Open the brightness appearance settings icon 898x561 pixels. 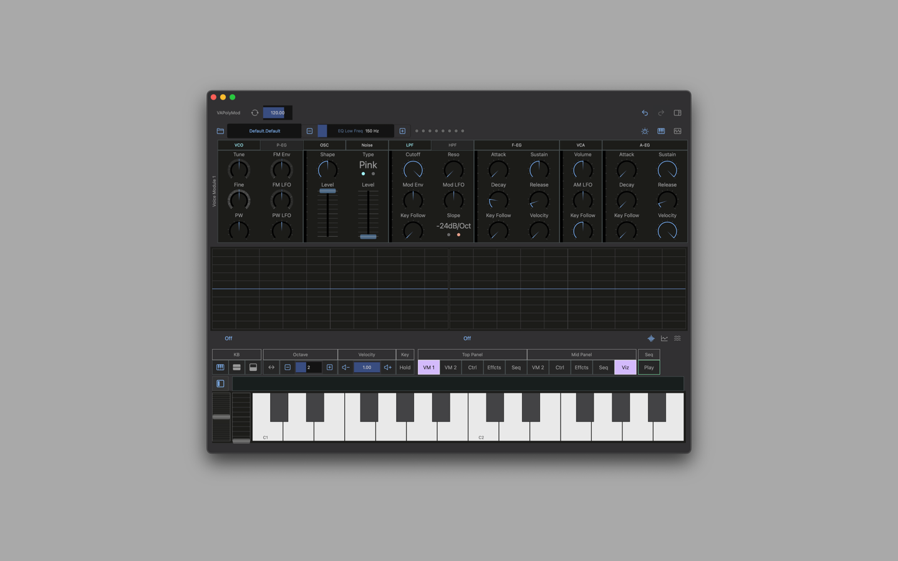pos(645,131)
